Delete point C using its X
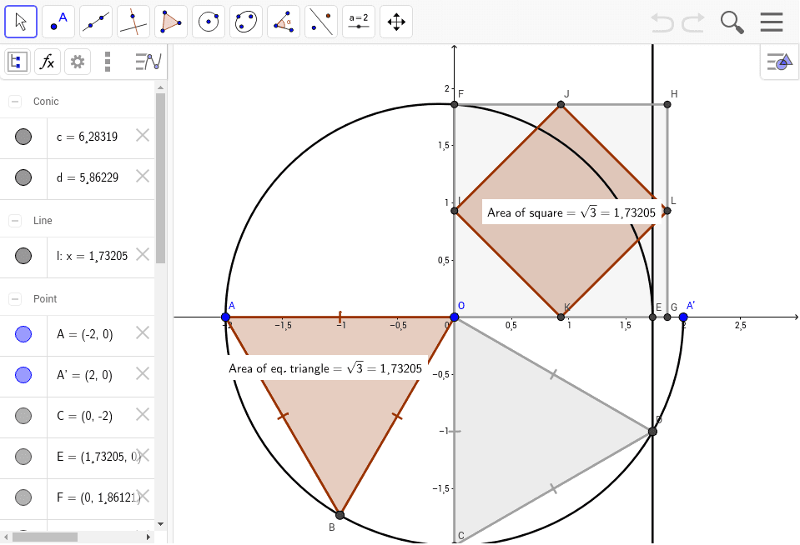 142,415
